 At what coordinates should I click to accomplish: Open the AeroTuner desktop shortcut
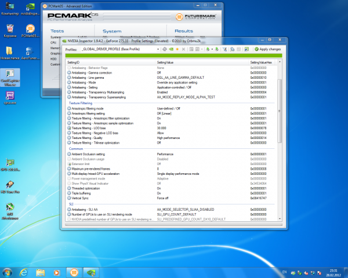pos(30,53)
